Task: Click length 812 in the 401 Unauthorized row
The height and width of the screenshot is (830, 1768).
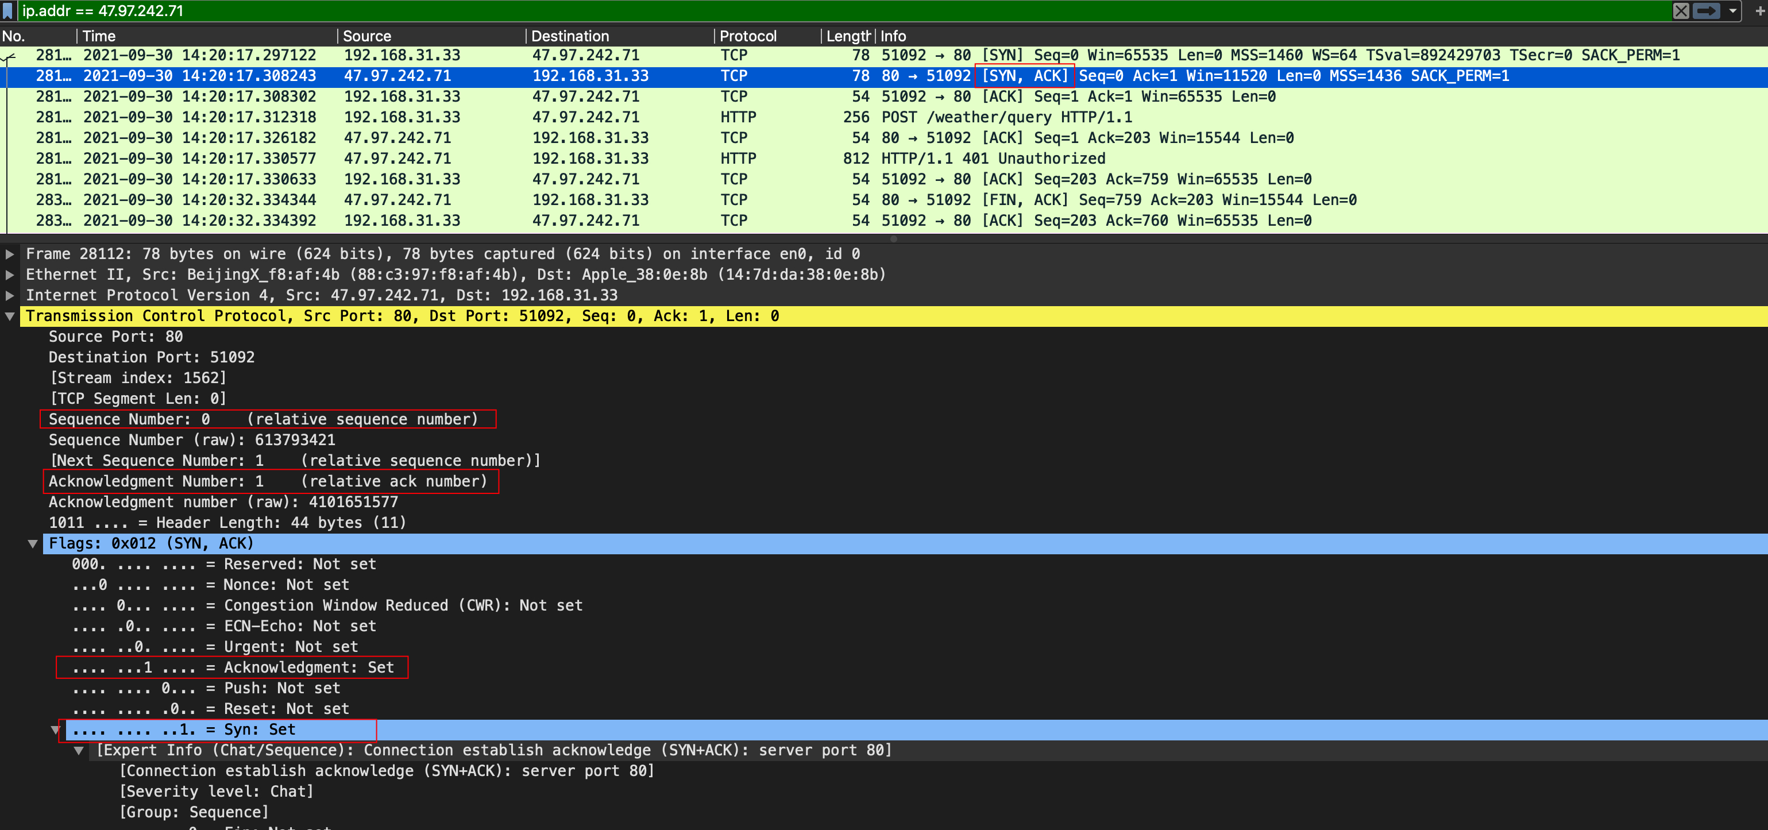Action: pos(856,159)
